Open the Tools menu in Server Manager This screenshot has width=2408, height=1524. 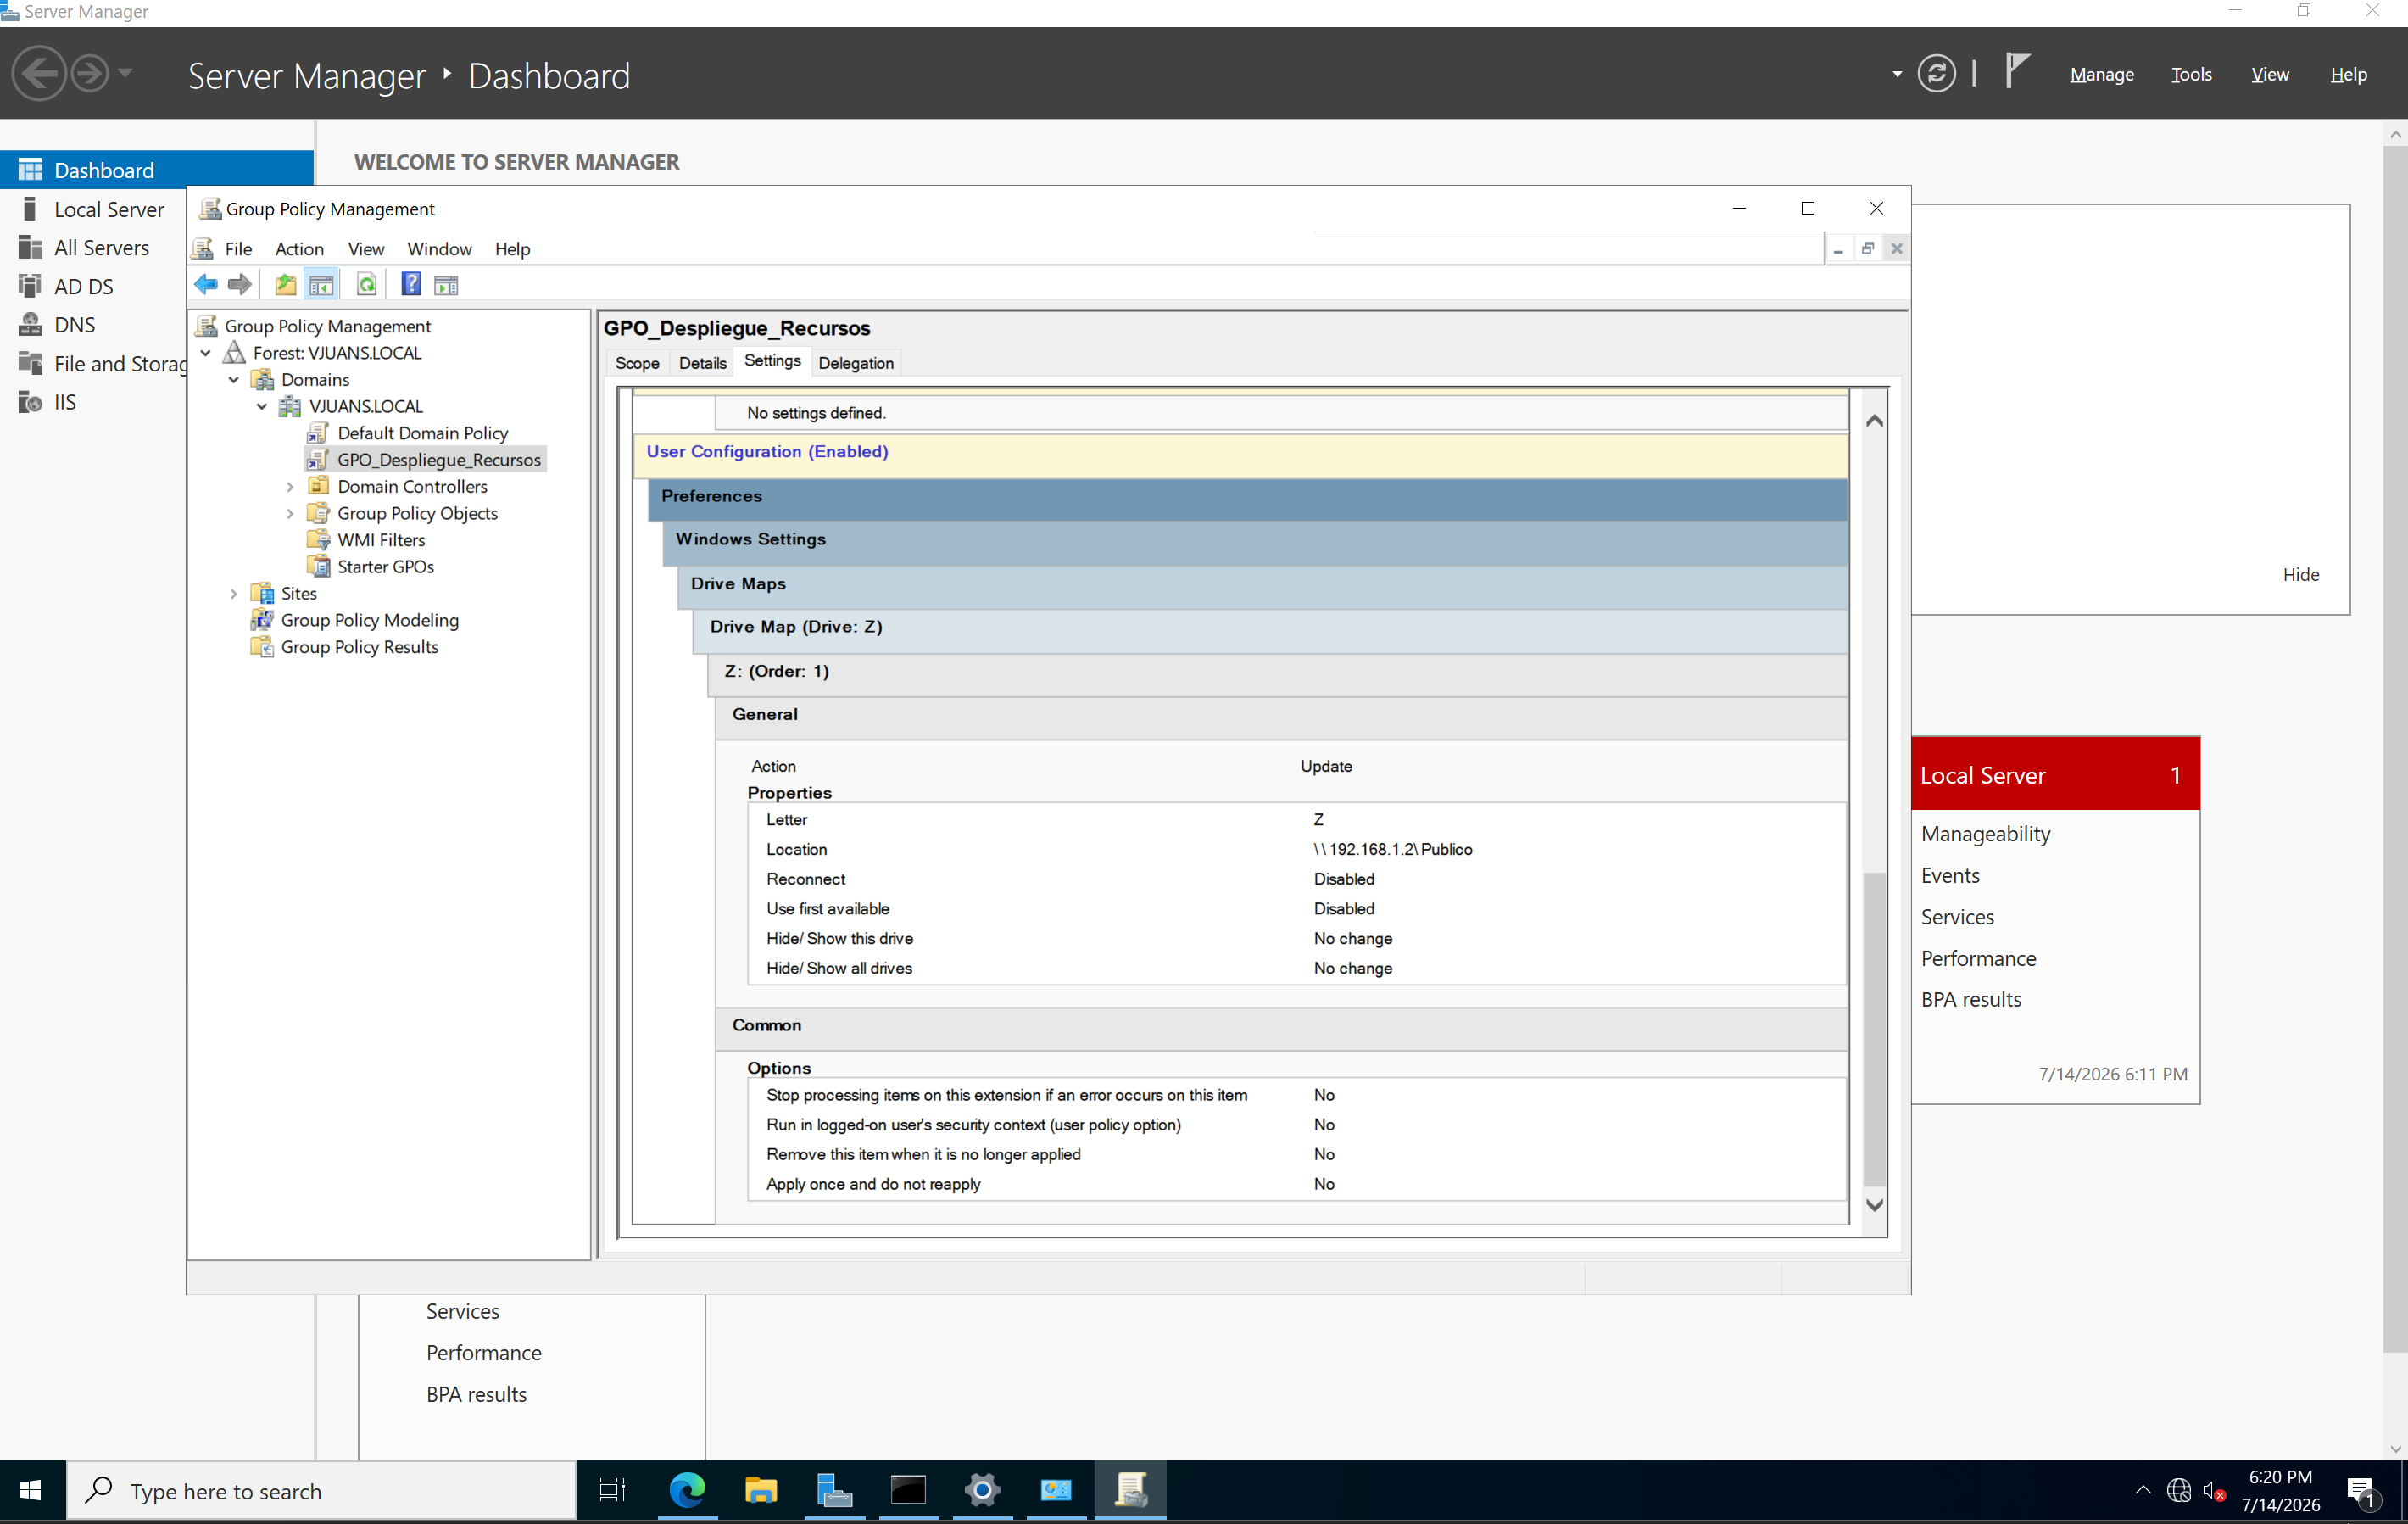click(2190, 74)
